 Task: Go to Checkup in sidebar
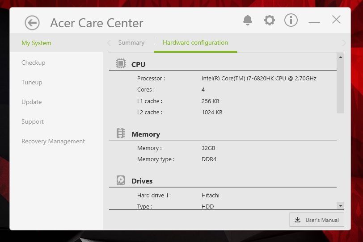coord(33,63)
